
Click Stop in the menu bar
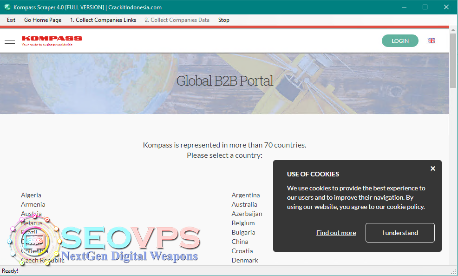tap(224, 20)
